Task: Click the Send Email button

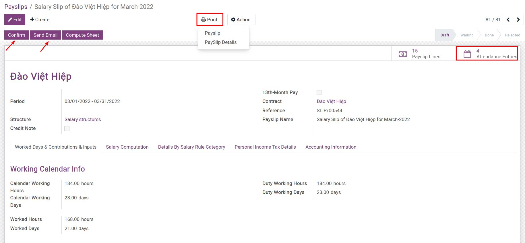Action: point(45,35)
